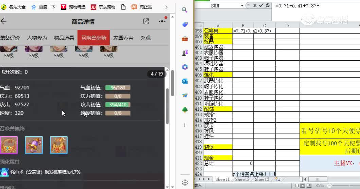Switch to the 家园养育 tab
Image resolution: width=360 pixels, height=189 pixels.
coord(123,38)
